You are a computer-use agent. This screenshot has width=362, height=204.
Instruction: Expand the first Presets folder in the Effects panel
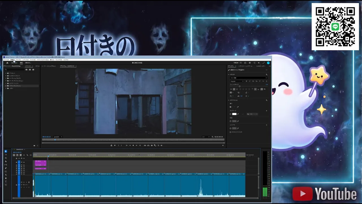6,73
